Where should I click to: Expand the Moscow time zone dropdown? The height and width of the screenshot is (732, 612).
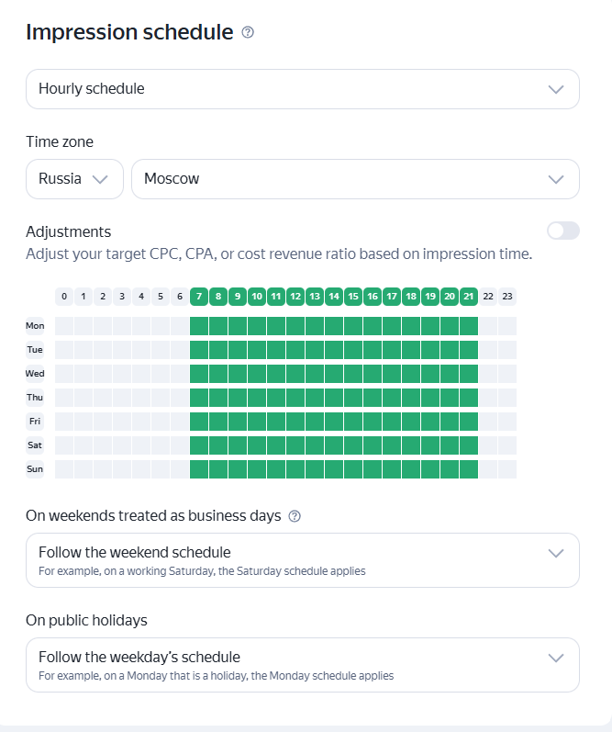(355, 179)
